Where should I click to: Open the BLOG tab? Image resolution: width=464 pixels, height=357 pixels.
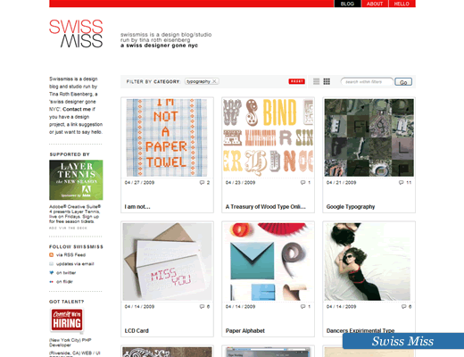(x=347, y=4)
